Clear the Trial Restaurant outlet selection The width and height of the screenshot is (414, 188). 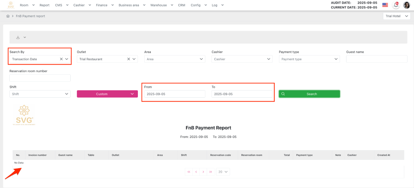(129, 59)
